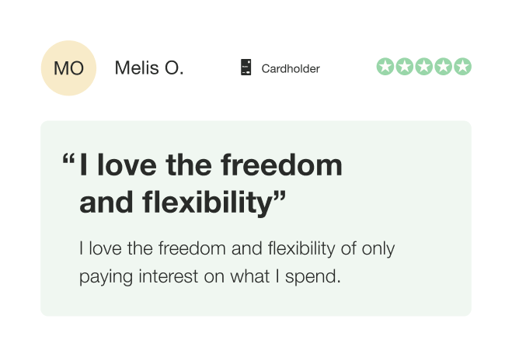Select the third green rating star
The image size is (512, 357).
424,67
